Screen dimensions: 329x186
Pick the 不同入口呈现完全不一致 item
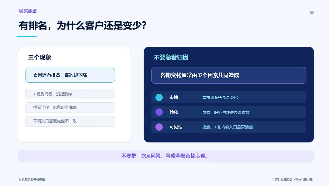click(x=70, y=121)
